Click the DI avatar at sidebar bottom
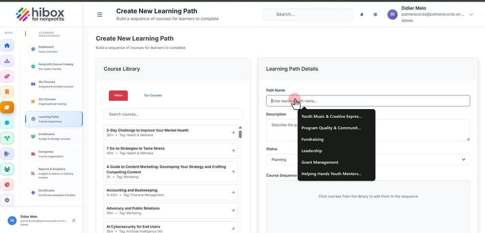The height and width of the screenshot is (233, 485). (x=12, y=220)
